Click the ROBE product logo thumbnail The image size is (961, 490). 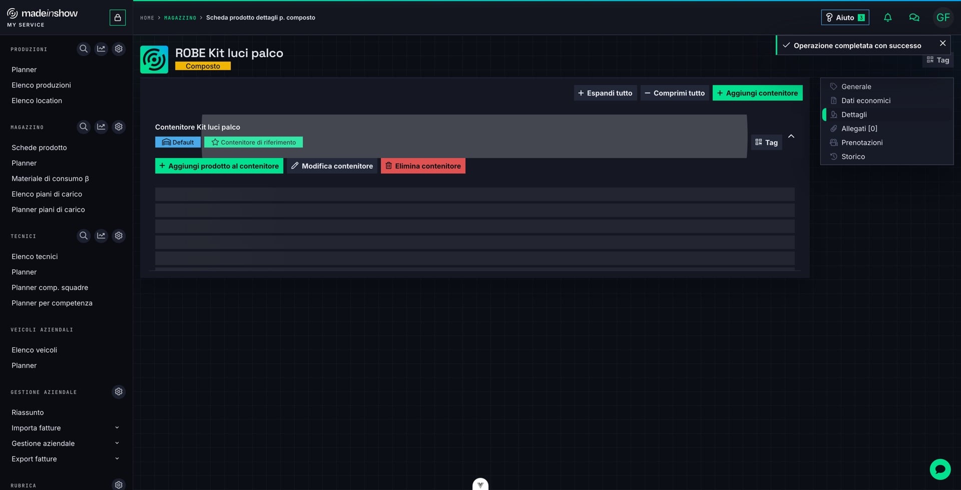click(x=154, y=59)
